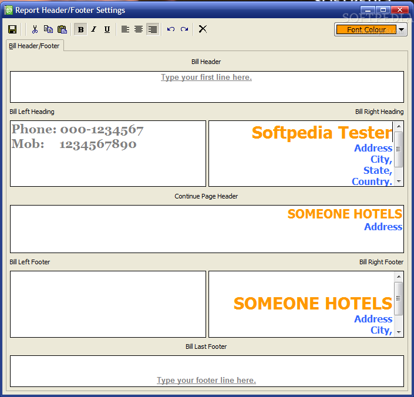Undo the last edit
The image size is (414, 397).
point(171,29)
